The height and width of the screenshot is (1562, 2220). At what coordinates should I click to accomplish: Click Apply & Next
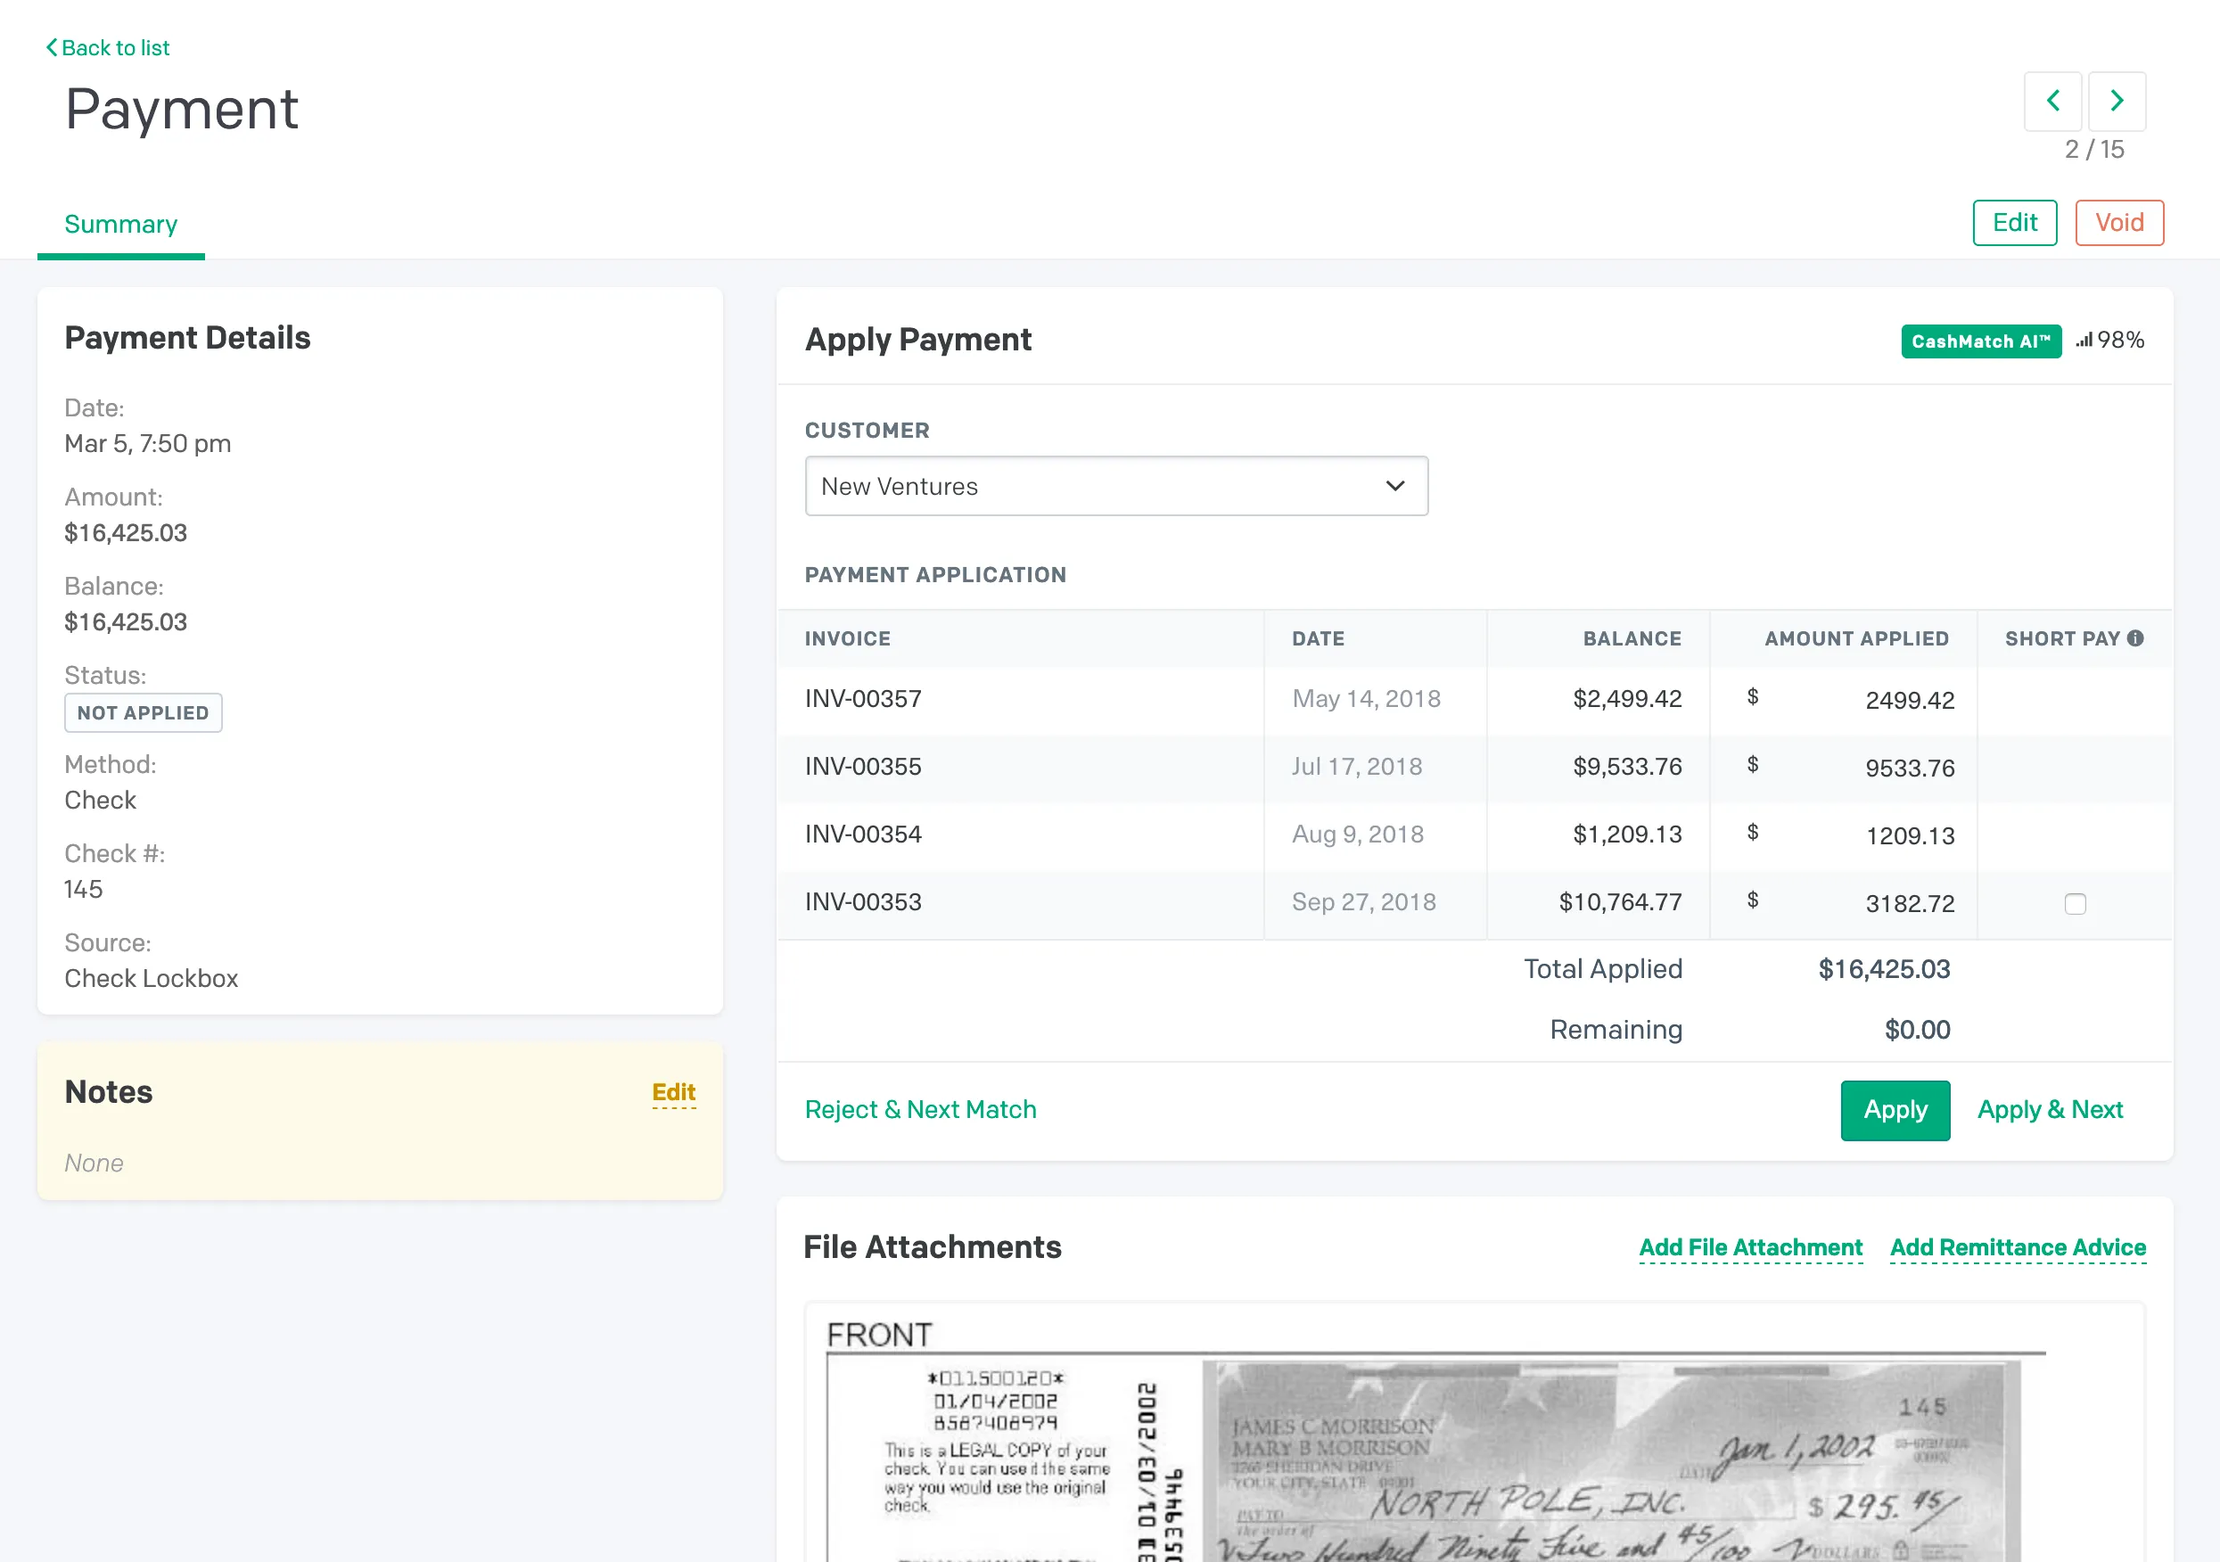click(2050, 1109)
